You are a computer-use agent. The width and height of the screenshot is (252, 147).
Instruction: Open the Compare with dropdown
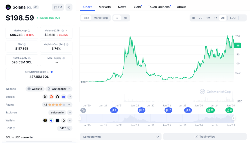[x=120, y=137]
